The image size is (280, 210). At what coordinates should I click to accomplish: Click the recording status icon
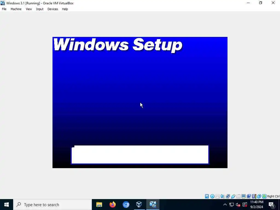[249, 196]
